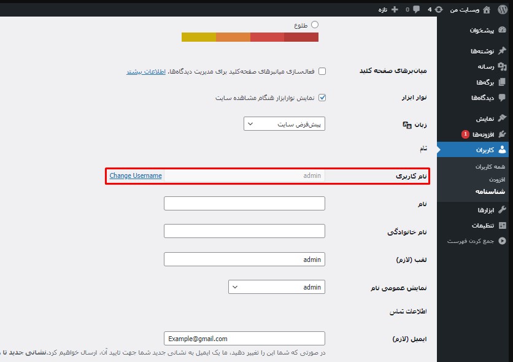The width and height of the screenshot is (513, 362).
Task: Open updates via circular arrows icon
Action: click(439, 9)
